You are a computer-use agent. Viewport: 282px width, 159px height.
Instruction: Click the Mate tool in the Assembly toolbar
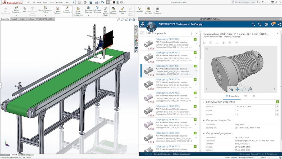[x=25, y=10]
